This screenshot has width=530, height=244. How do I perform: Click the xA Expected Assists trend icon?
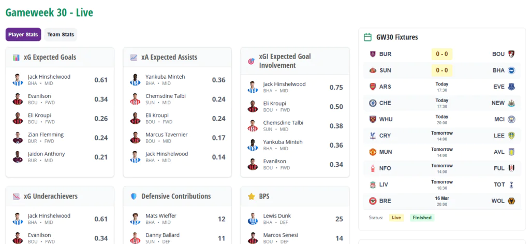[x=134, y=57]
